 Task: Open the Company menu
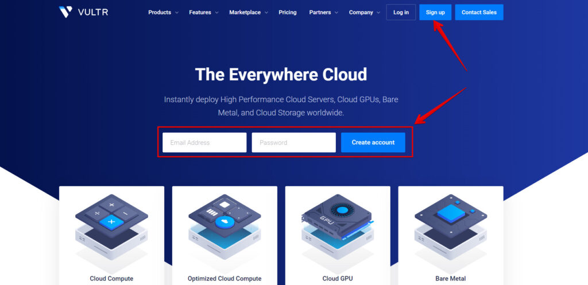click(361, 13)
